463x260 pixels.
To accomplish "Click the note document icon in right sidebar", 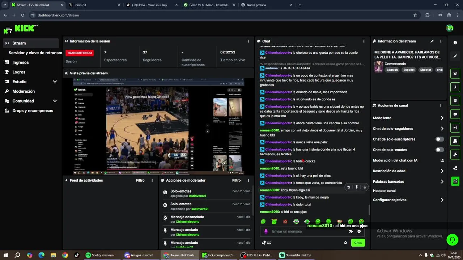I will click(455, 100).
